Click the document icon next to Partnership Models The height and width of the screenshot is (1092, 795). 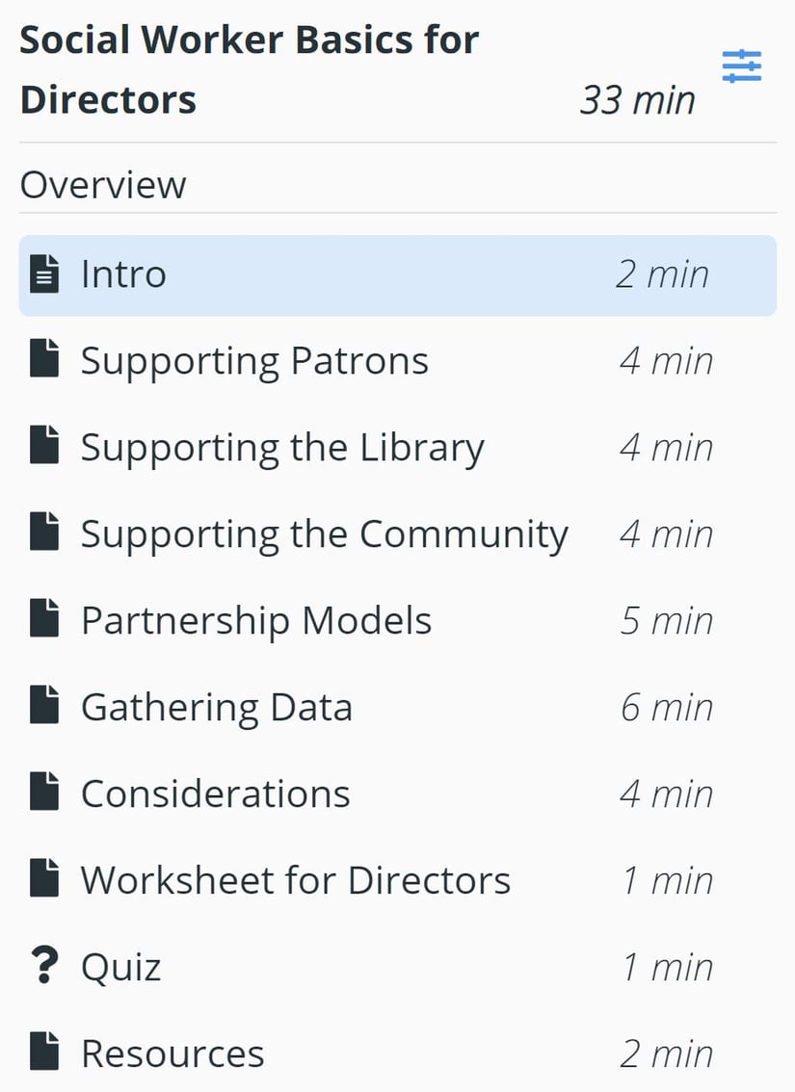tap(43, 620)
